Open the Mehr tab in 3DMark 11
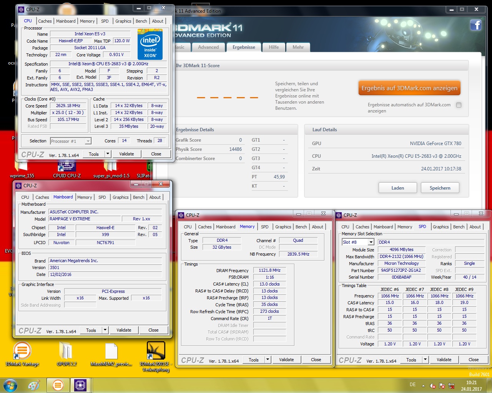 click(x=298, y=47)
